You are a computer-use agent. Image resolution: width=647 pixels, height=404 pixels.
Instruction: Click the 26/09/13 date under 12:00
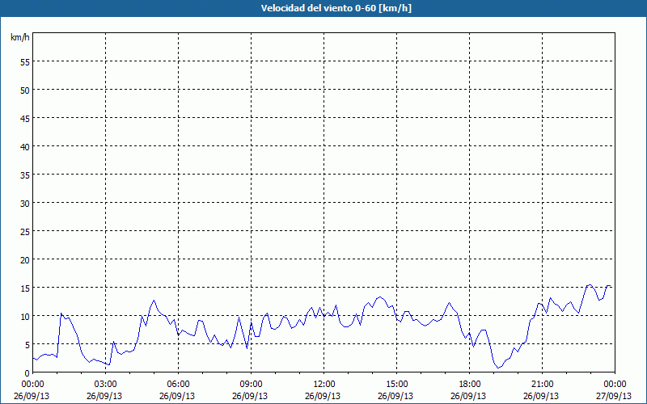323,396
